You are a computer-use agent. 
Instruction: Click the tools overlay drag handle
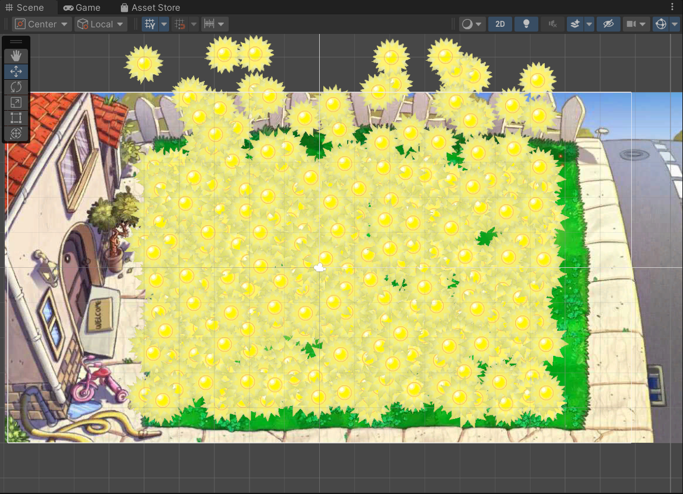tap(16, 42)
